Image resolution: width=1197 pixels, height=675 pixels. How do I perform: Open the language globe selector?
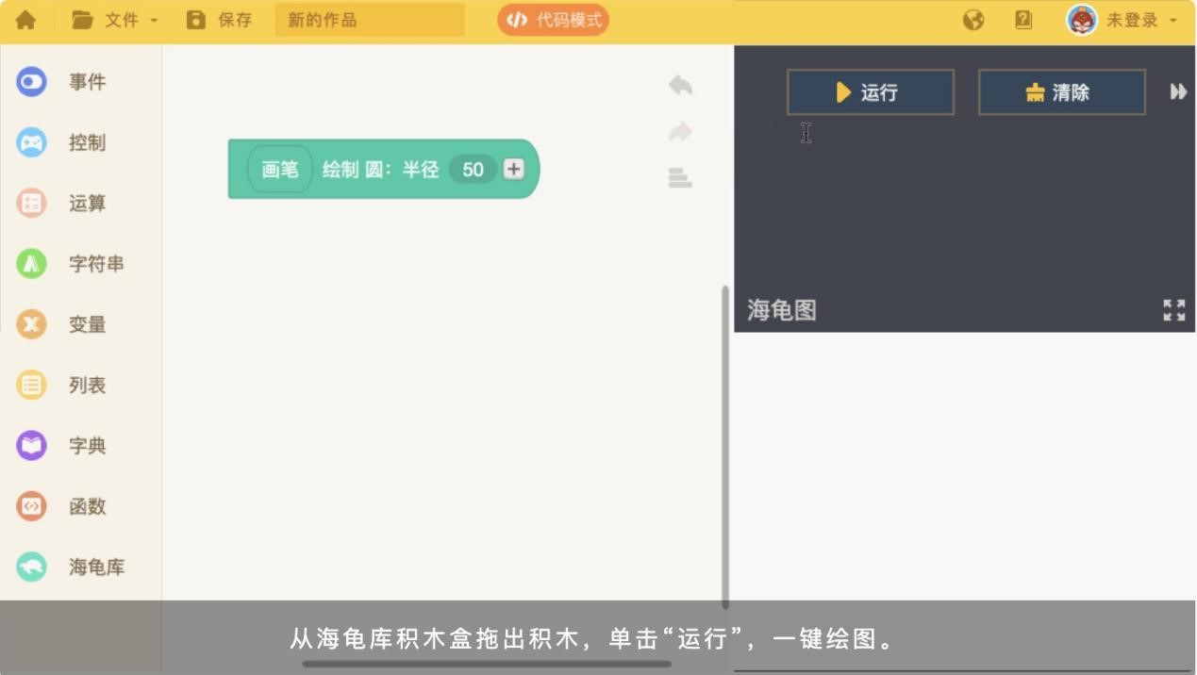[973, 19]
